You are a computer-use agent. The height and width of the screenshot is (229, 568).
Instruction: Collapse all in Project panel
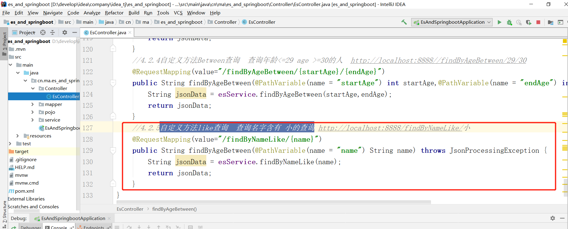pyautogui.click(x=52, y=32)
